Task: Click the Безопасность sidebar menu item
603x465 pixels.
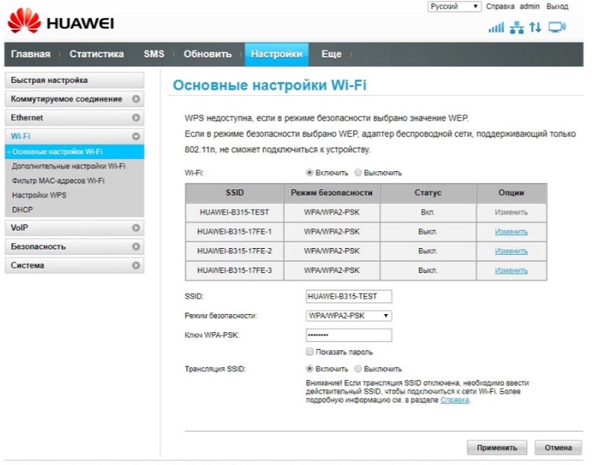Action: (x=74, y=247)
